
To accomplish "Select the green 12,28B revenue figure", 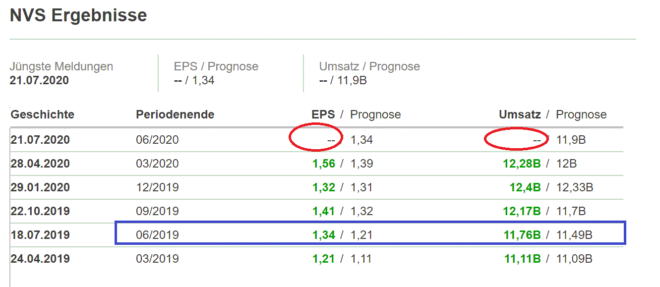I will [522, 164].
